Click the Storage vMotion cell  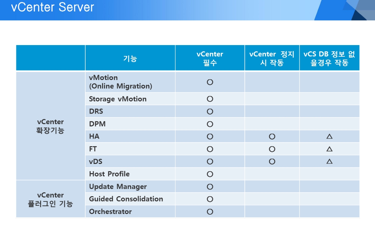[x=130, y=99]
